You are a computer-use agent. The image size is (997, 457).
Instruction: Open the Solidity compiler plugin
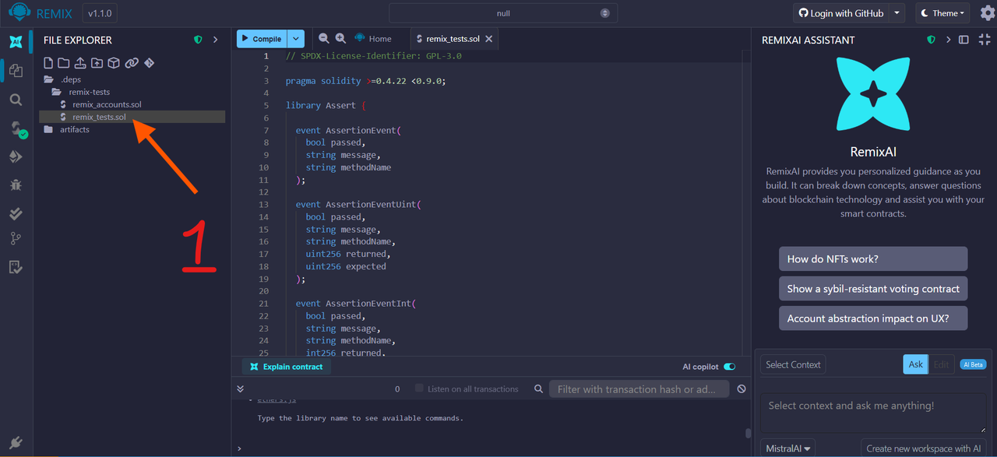click(17, 128)
